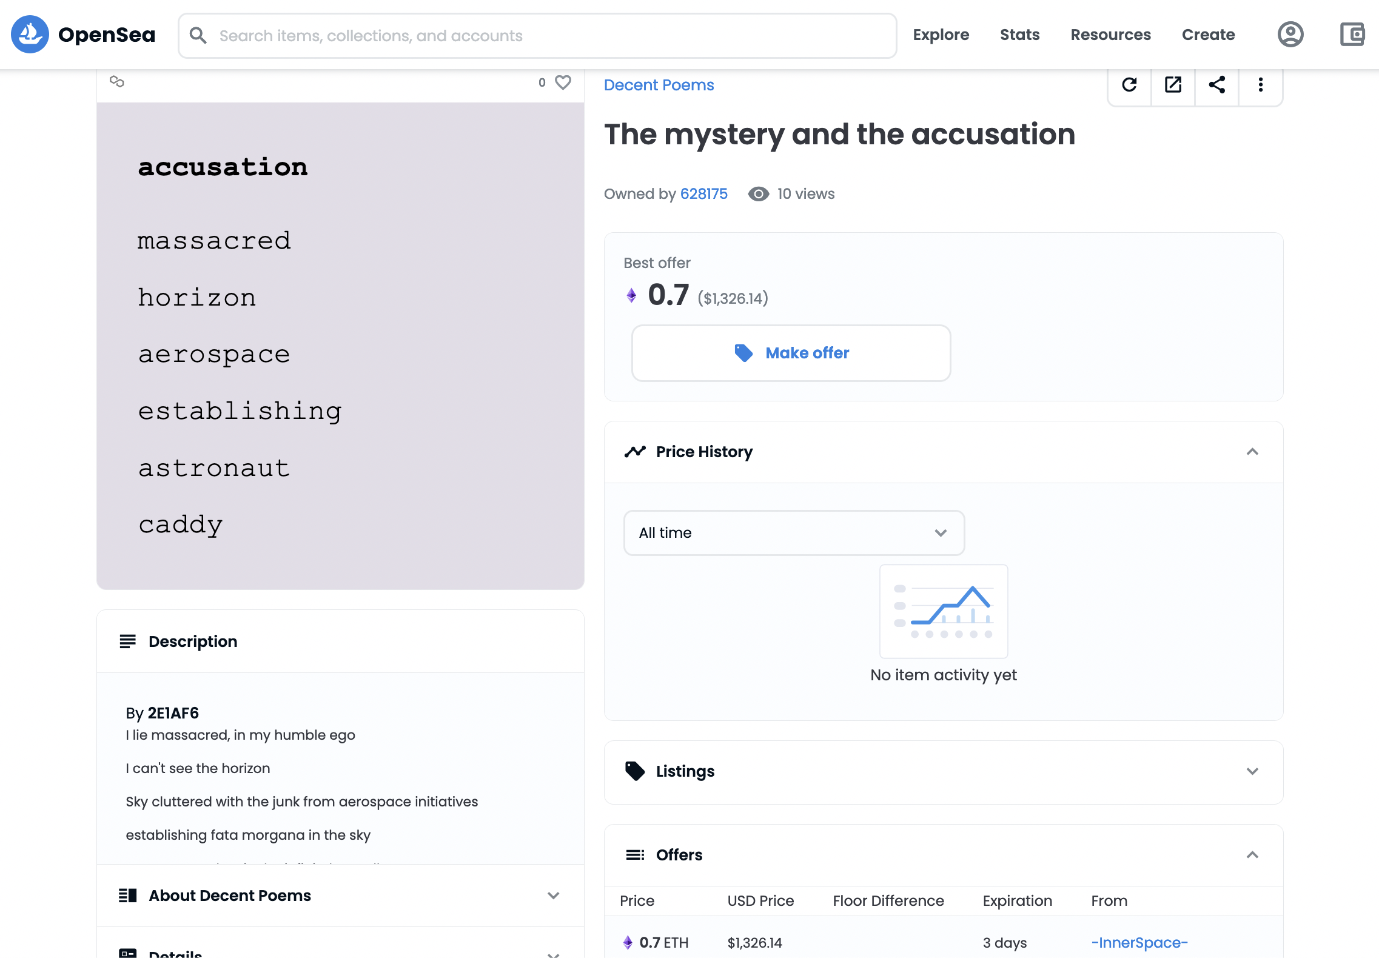Click the chain link icon above poem image
1379x958 pixels.
pos(117,82)
